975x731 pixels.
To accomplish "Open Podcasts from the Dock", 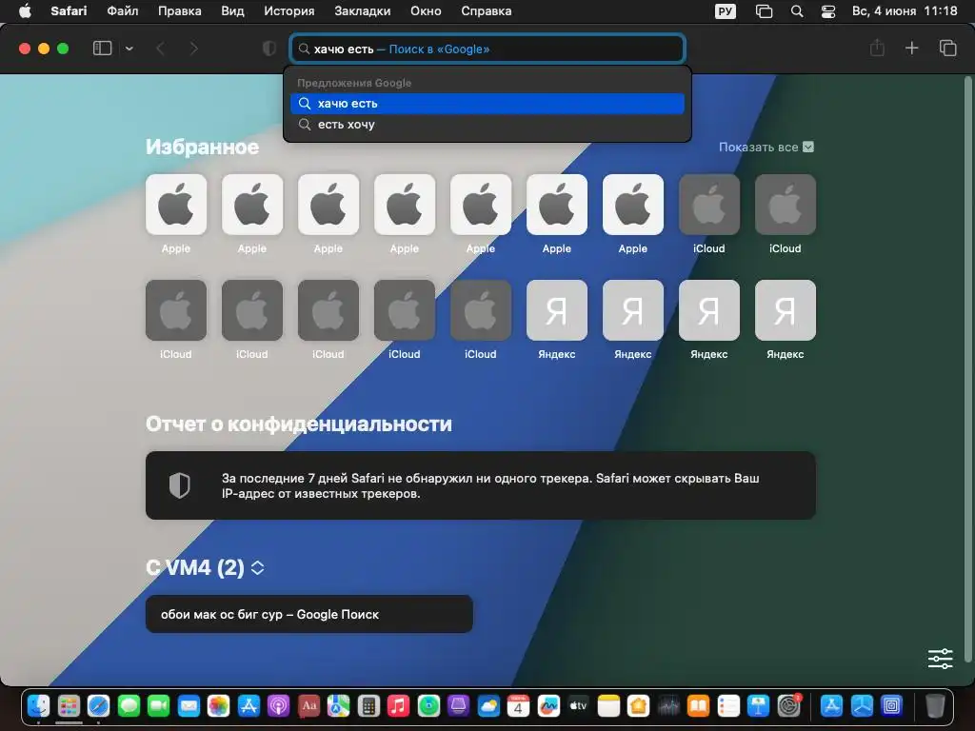I will click(279, 706).
